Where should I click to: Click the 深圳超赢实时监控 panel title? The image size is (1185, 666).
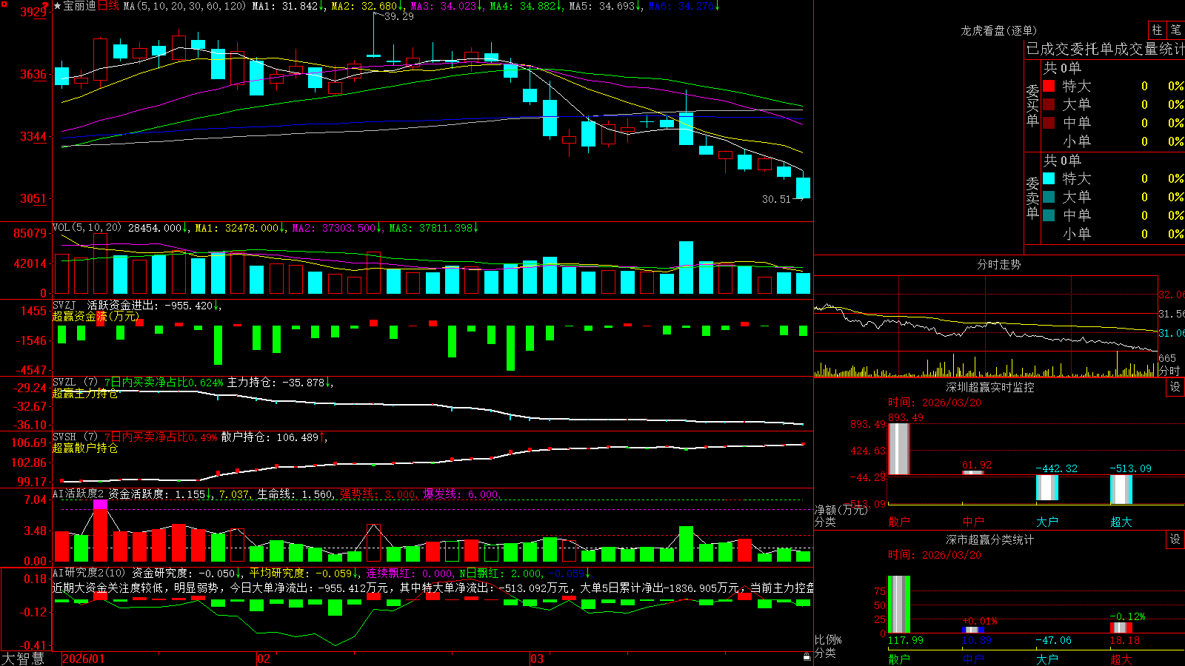click(990, 387)
